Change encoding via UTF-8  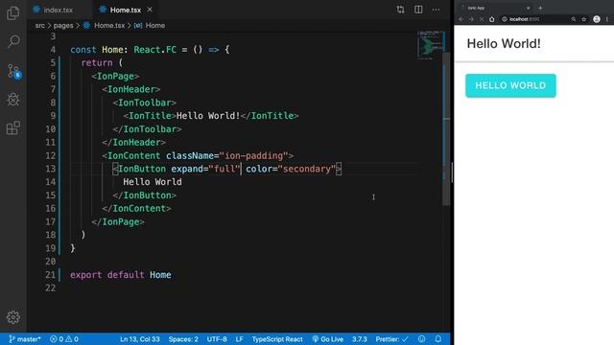click(217, 339)
